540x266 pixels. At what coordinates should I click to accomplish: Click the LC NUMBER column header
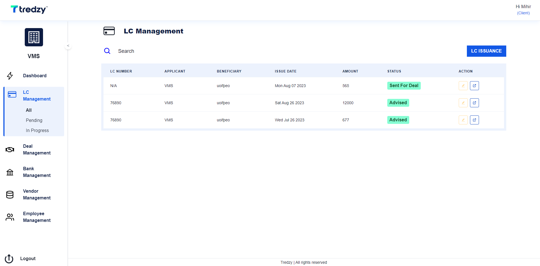point(121,71)
